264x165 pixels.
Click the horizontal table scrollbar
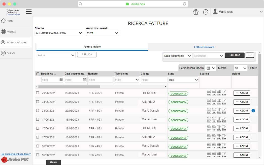click(x=69, y=87)
